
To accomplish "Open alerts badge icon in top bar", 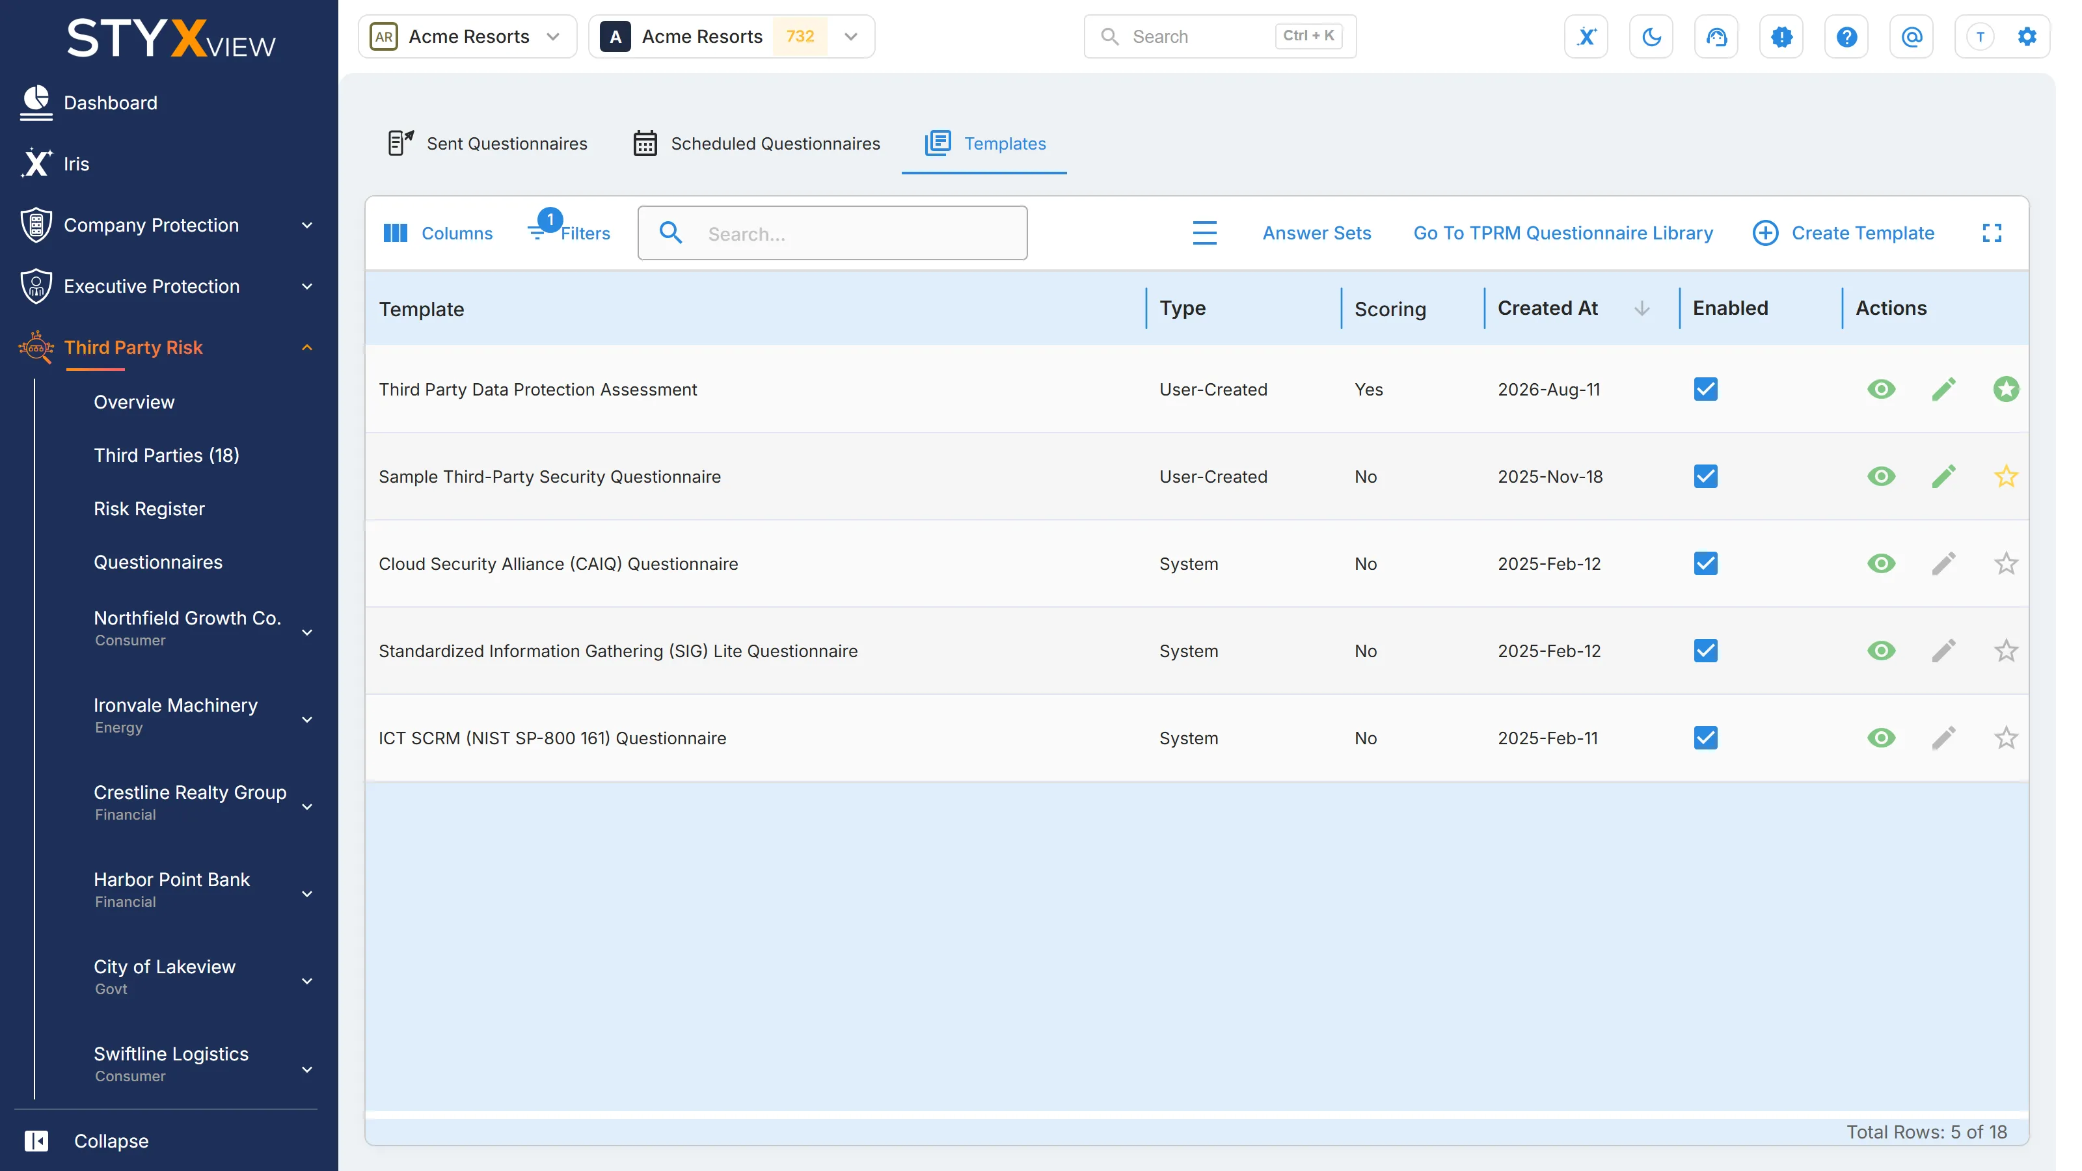I will coord(1781,36).
